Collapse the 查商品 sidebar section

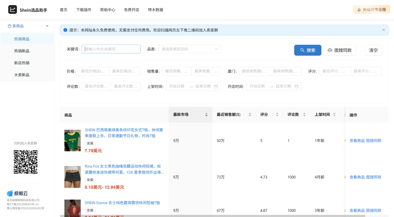point(47,26)
